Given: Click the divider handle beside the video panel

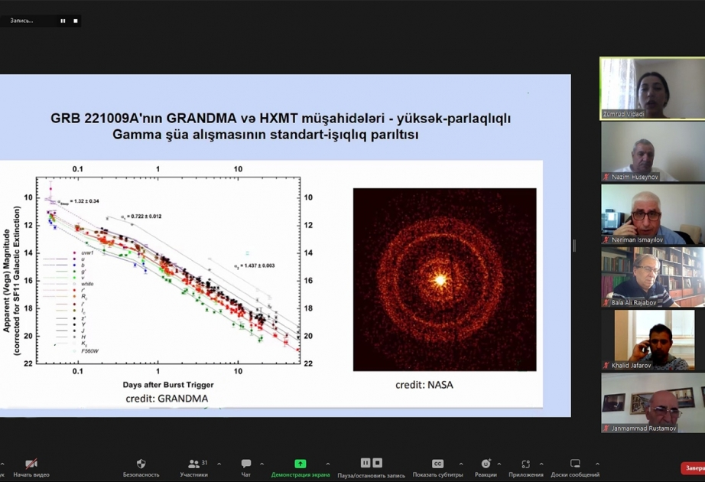Looking at the screenshot, I should pyautogui.click(x=574, y=246).
